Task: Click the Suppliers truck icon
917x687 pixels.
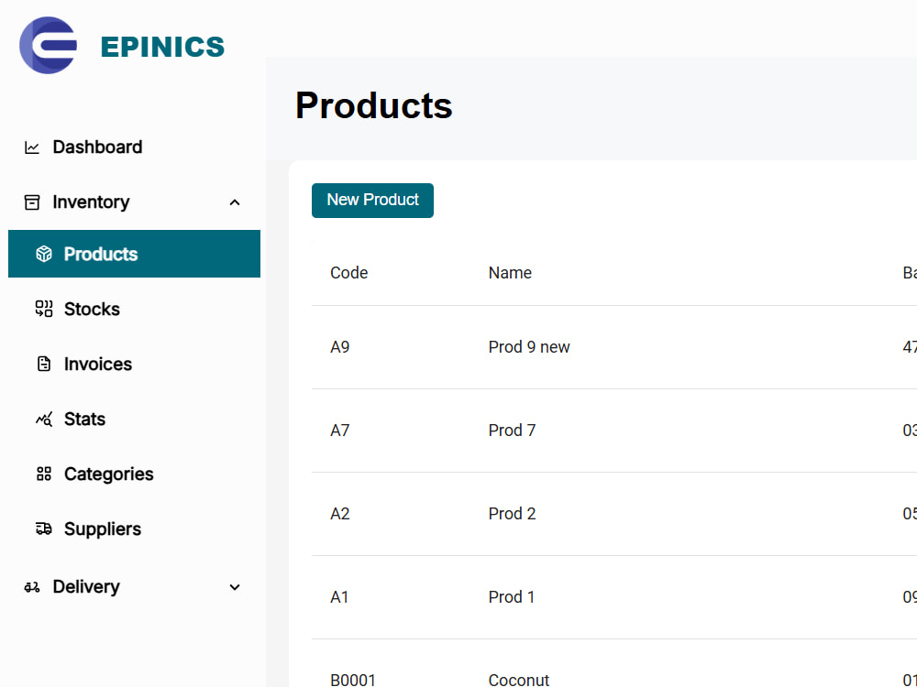Action: 44,529
